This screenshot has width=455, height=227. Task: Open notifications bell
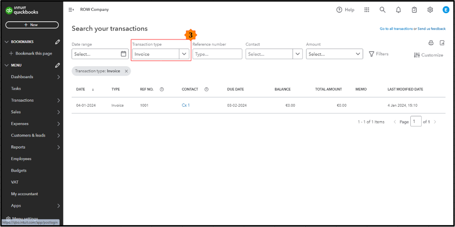(399, 10)
